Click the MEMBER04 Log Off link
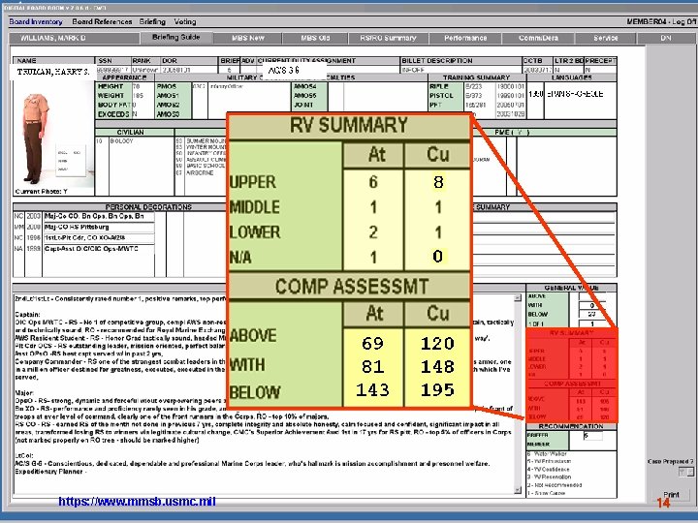This screenshot has width=698, height=523. (661, 21)
